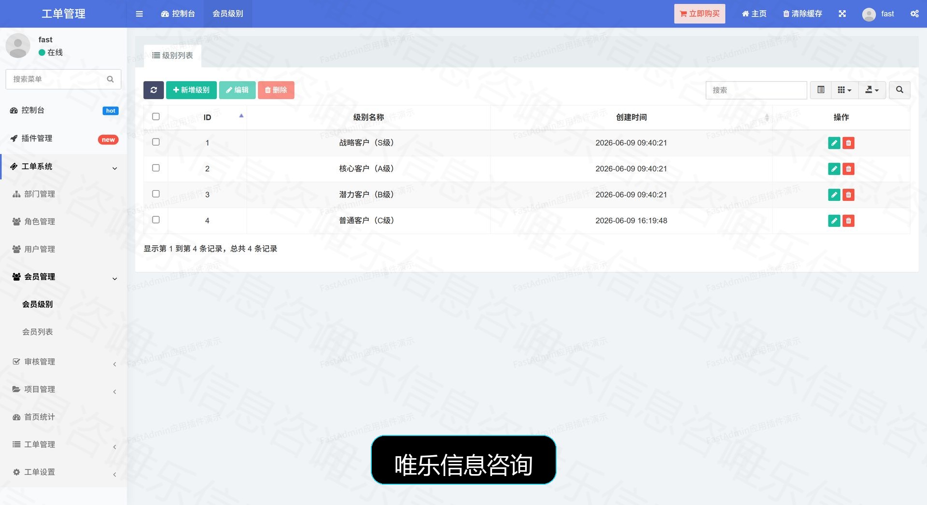The height and width of the screenshot is (505, 927).
Task: Edit the 普通客户 (C级) row
Action: (834, 221)
